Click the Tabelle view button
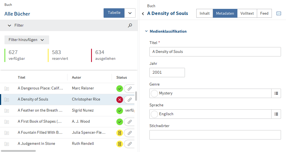This screenshot has height=152, width=286. (x=114, y=13)
